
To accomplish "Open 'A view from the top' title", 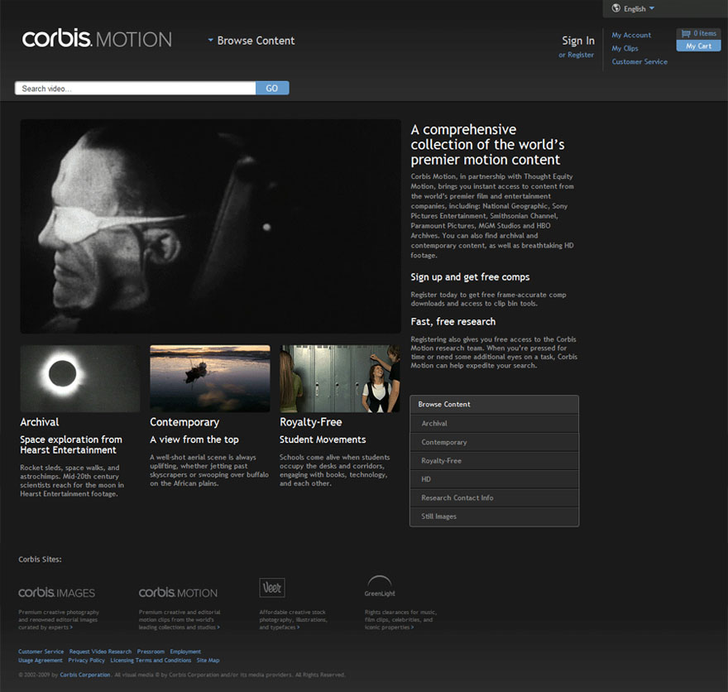I will [x=194, y=440].
